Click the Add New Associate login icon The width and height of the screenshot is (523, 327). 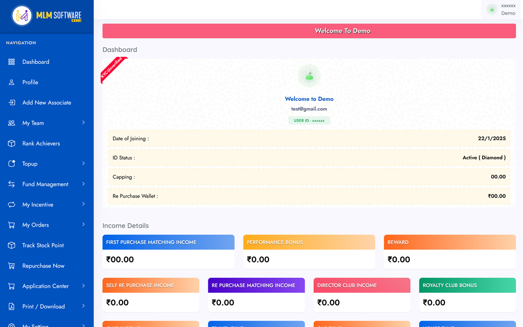pos(11,103)
